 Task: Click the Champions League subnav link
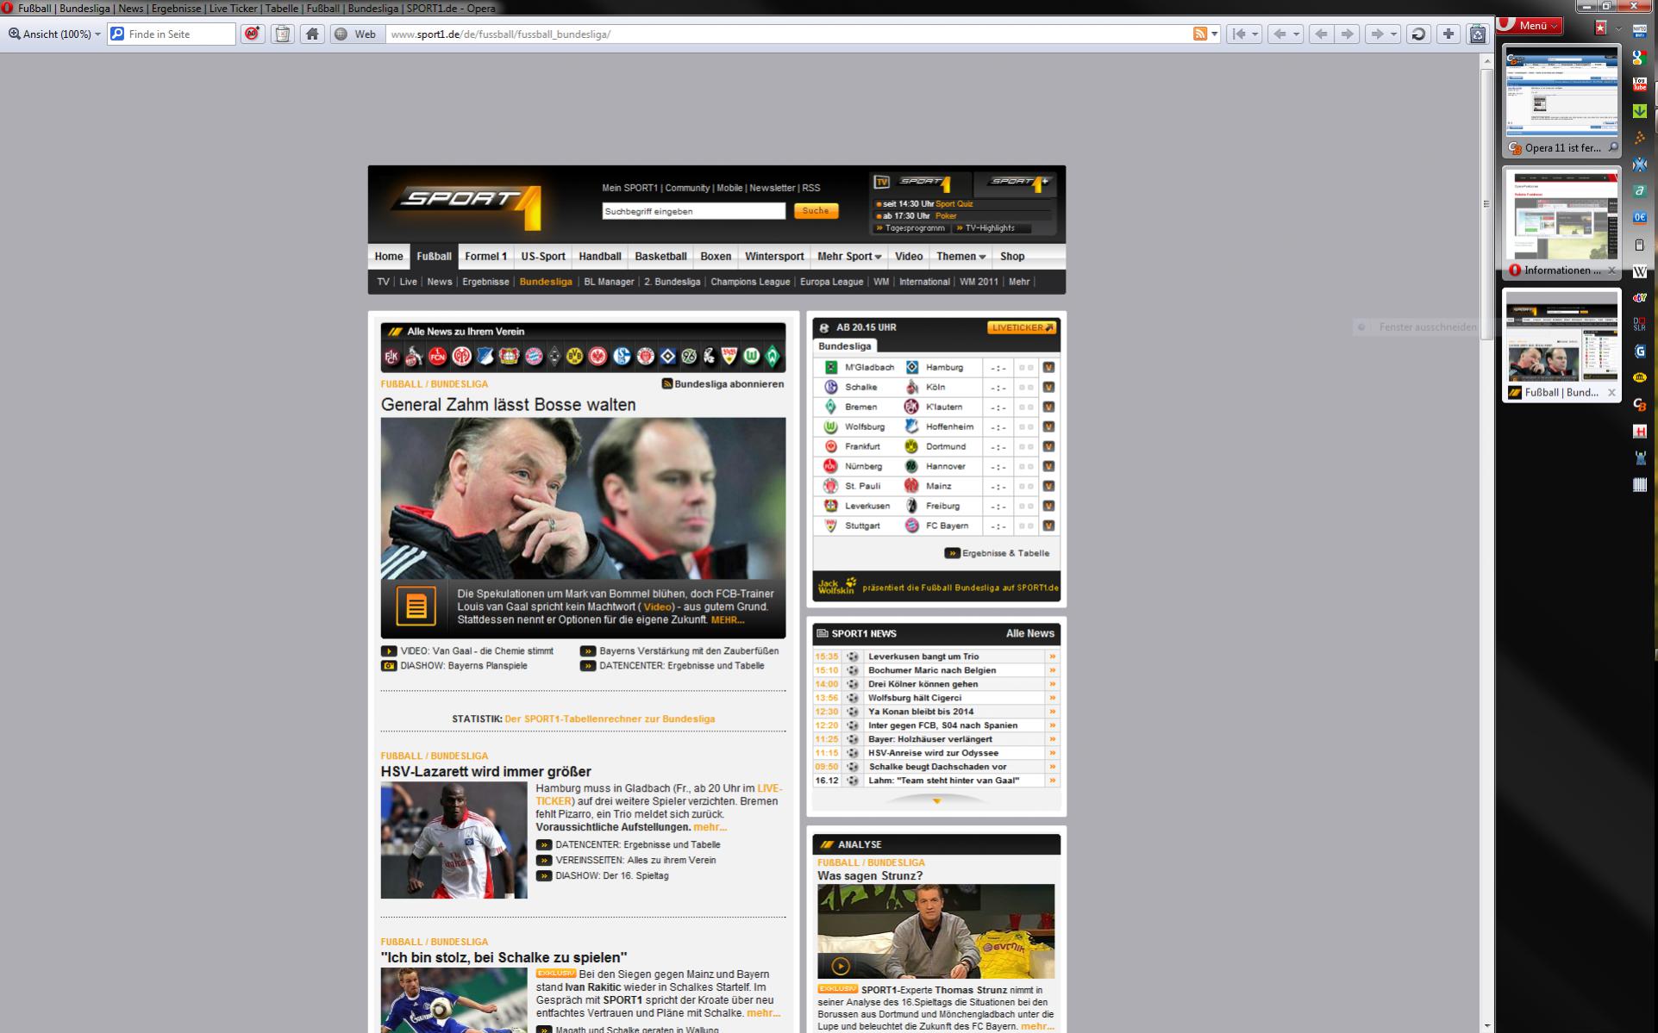tap(749, 282)
